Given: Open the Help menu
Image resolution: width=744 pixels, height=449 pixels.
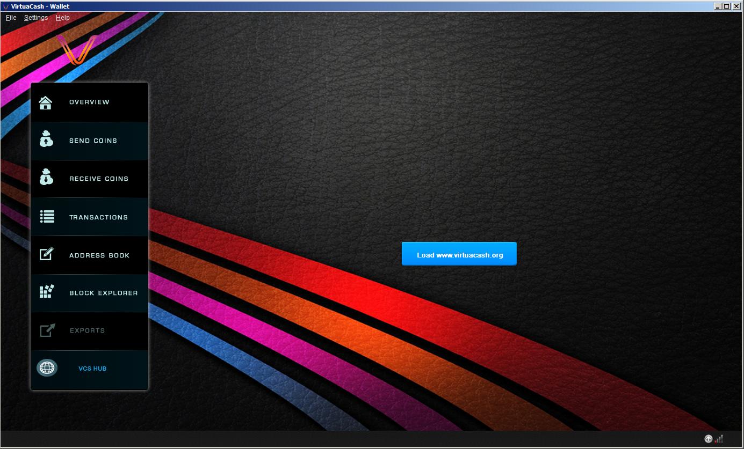Looking at the screenshot, I should click(63, 18).
